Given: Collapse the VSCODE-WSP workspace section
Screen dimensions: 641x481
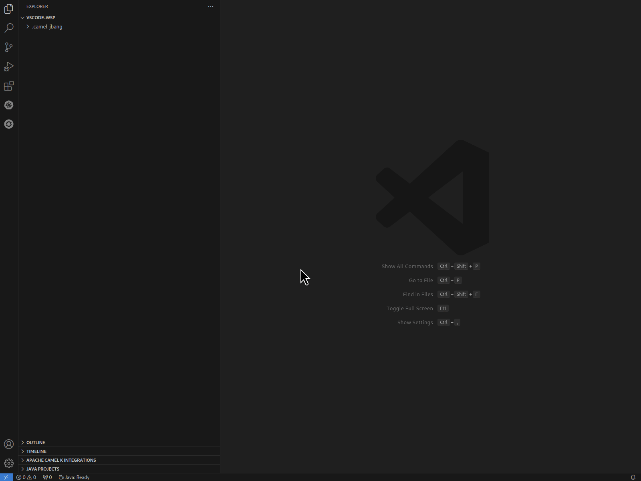Looking at the screenshot, I should pyautogui.click(x=40, y=18).
